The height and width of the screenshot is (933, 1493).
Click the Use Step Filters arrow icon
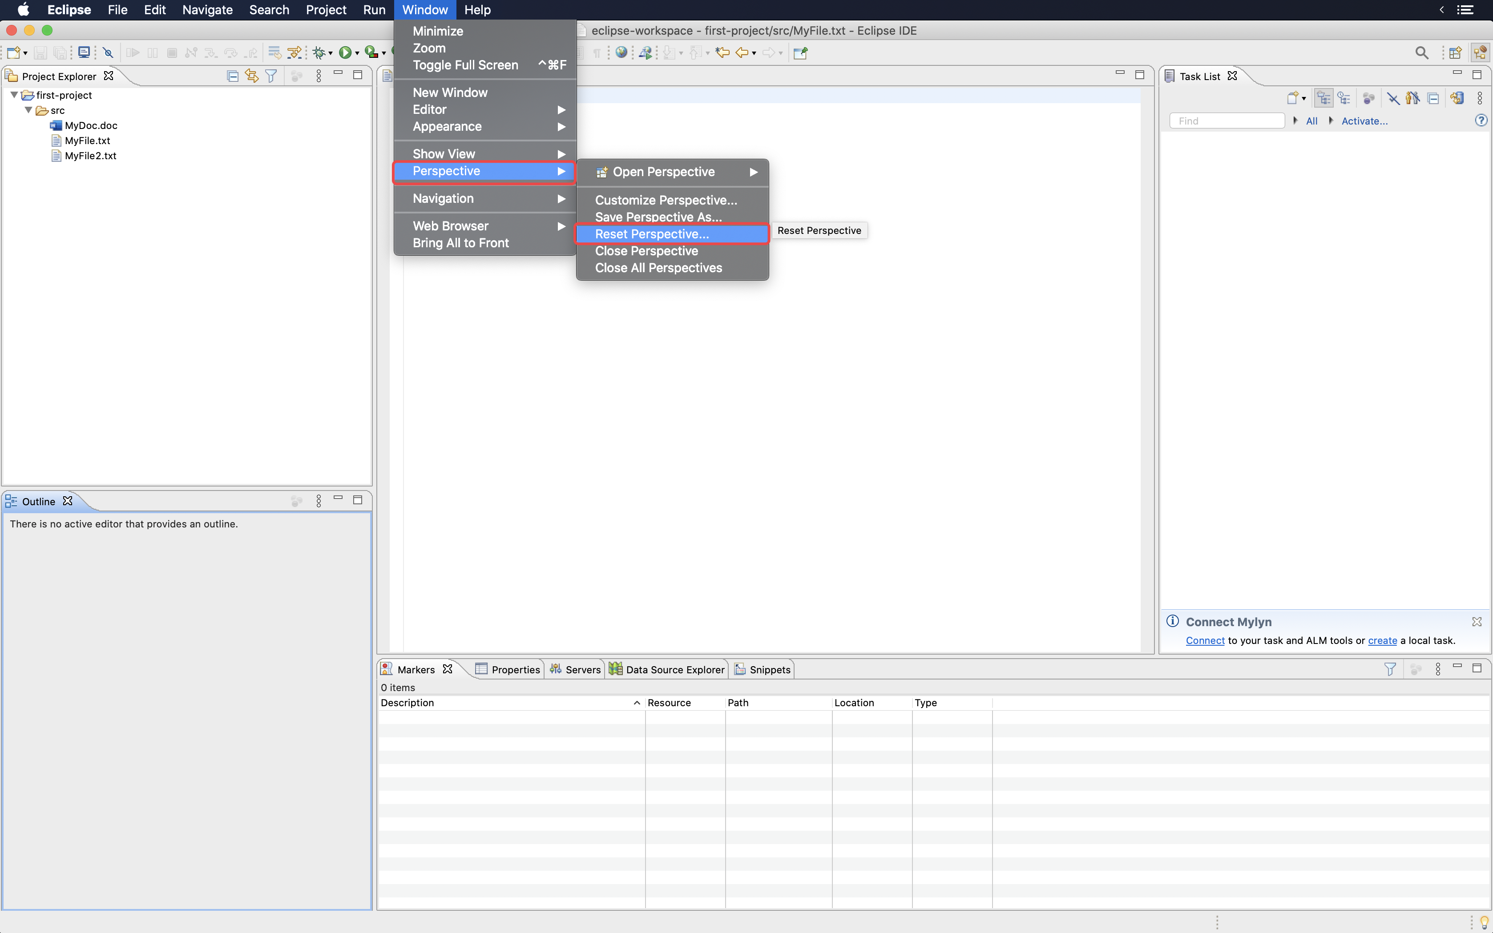point(295,53)
